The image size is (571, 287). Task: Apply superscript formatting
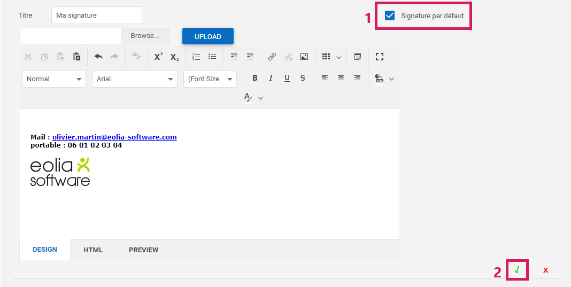(x=158, y=57)
